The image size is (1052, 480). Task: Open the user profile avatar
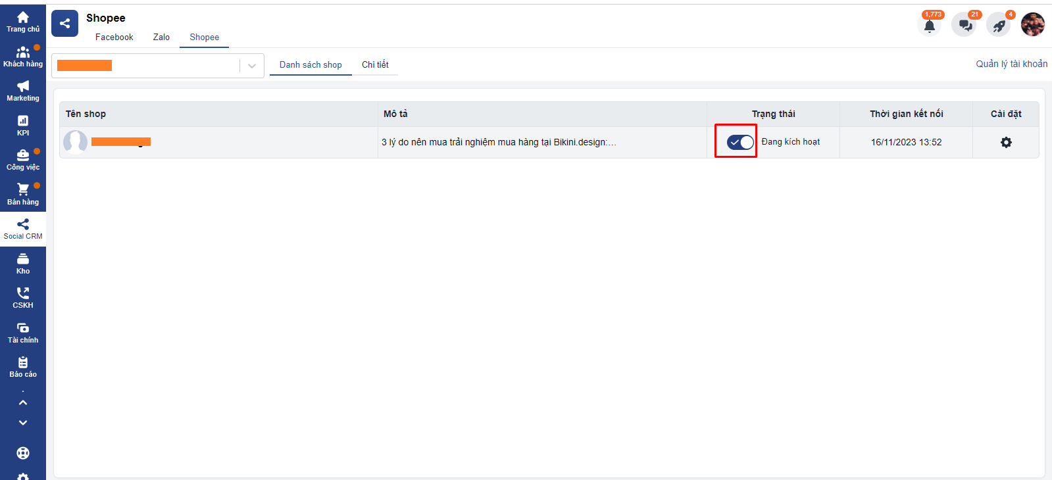coord(1032,25)
